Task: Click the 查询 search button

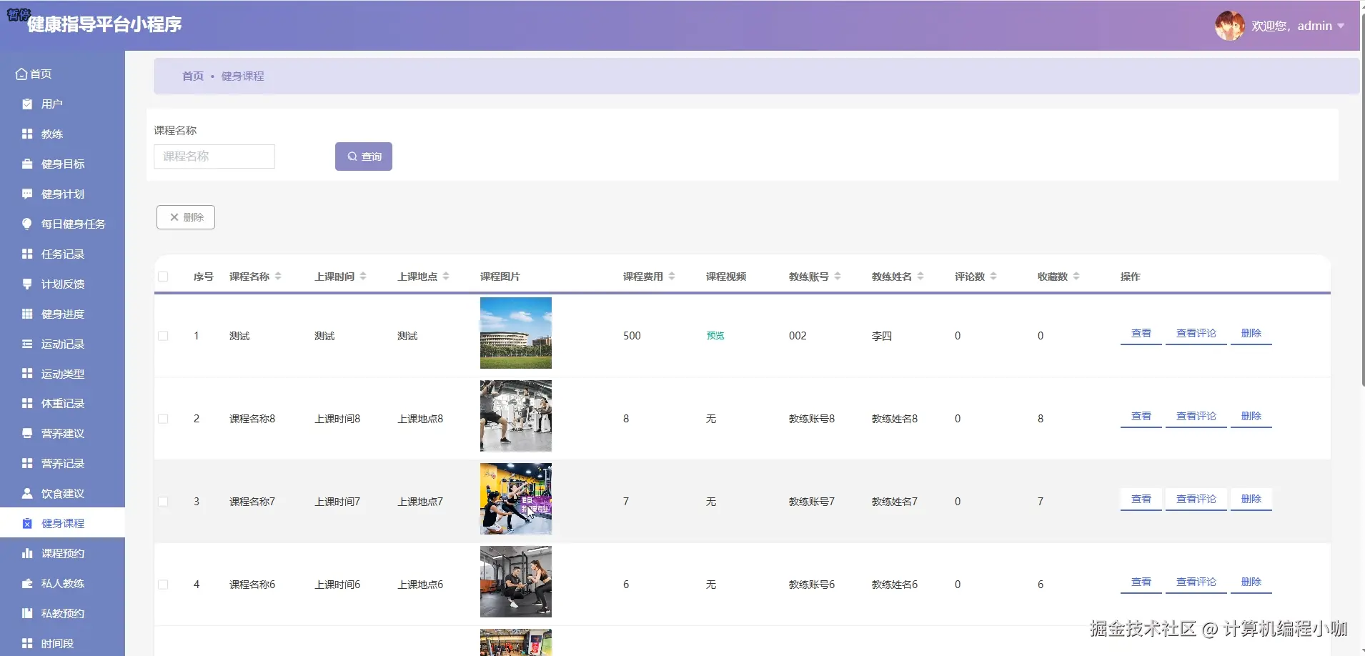Action: pyautogui.click(x=364, y=156)
